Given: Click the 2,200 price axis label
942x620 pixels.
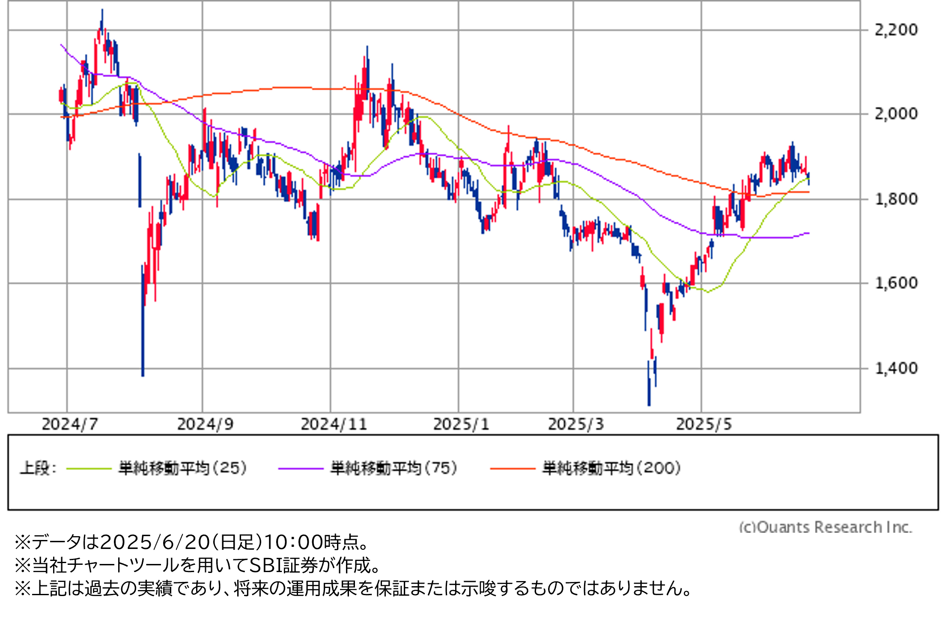Looking at the screenshot, I should 896,30.
